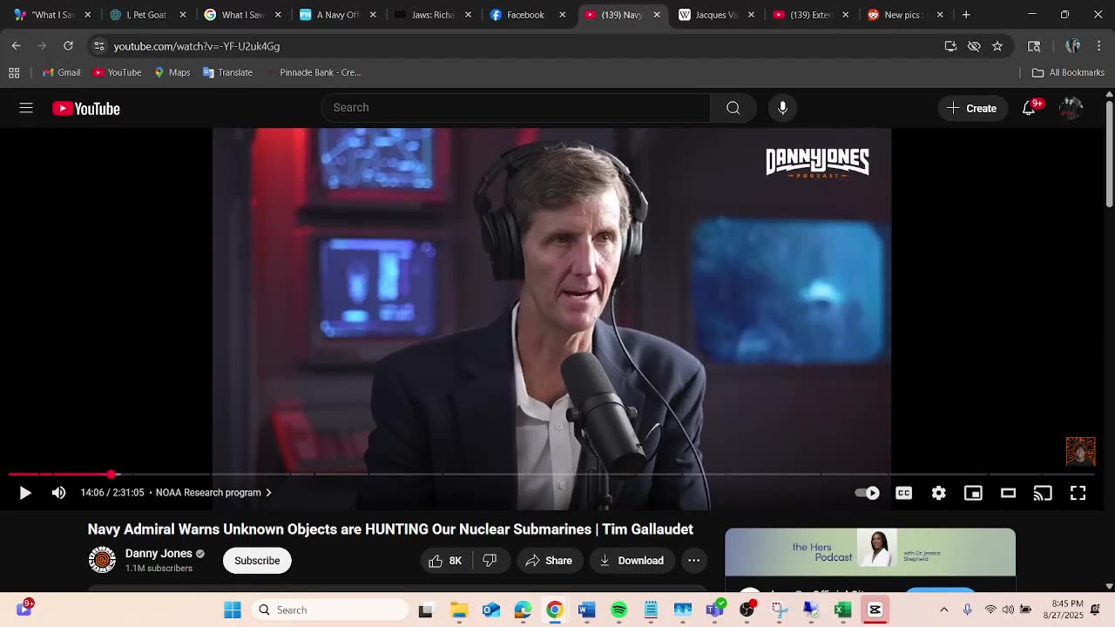Open a new browser tab
1115x627 pixels.
pyautogui.click(x=966, y=15)
